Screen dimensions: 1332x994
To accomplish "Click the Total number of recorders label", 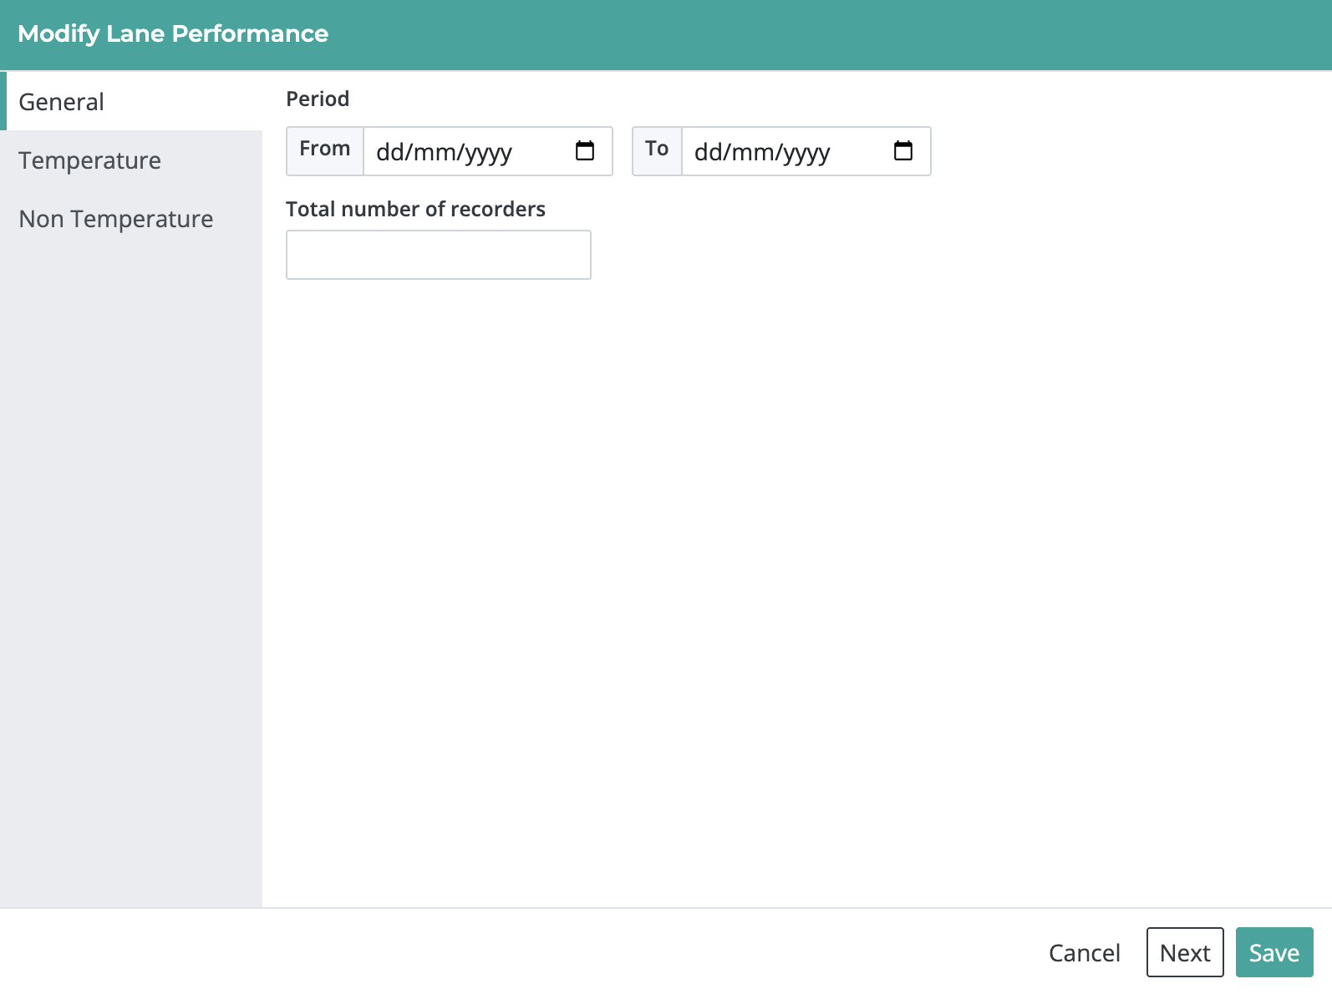I will pos(415,209).
